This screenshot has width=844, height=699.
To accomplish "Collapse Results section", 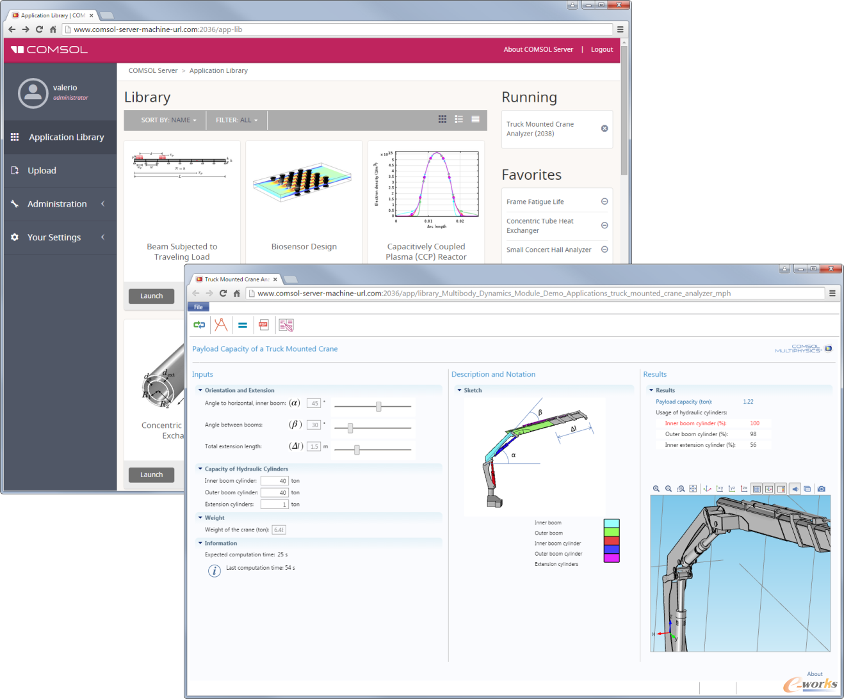I will click(651, 390).
